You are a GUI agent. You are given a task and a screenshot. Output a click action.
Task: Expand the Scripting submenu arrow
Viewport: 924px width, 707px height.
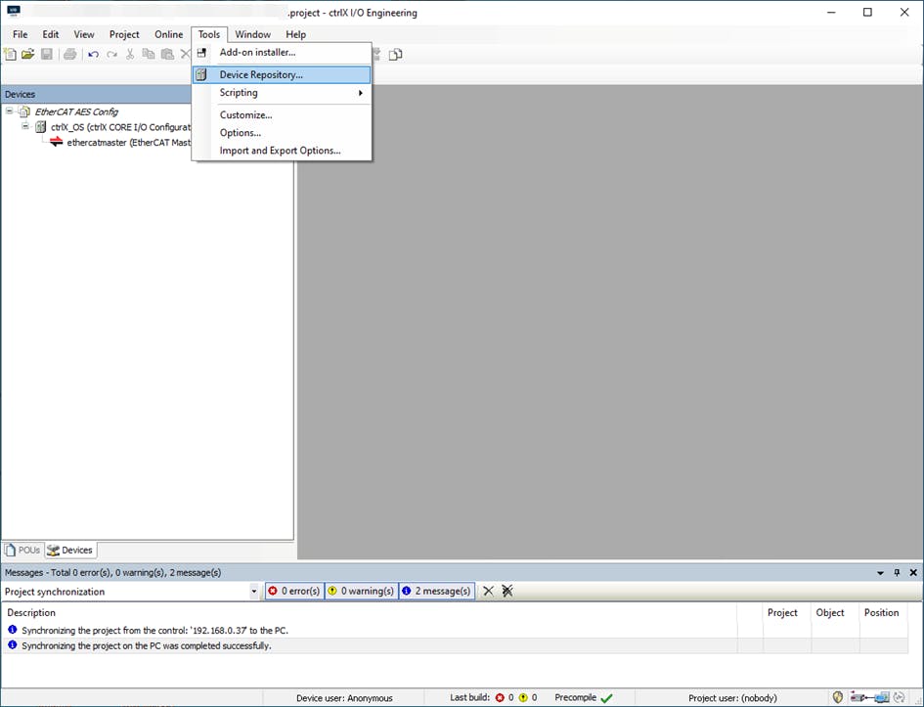[x=360, y=93]
